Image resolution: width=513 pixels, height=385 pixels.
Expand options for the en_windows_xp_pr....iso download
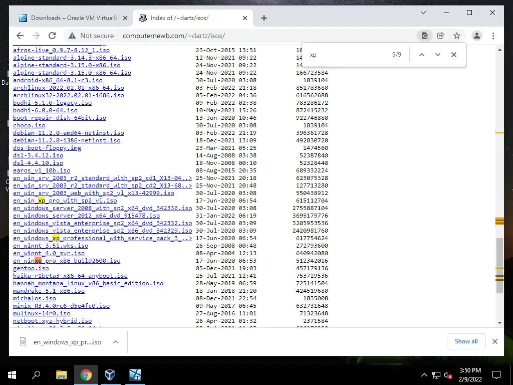(x=116, y=342)
